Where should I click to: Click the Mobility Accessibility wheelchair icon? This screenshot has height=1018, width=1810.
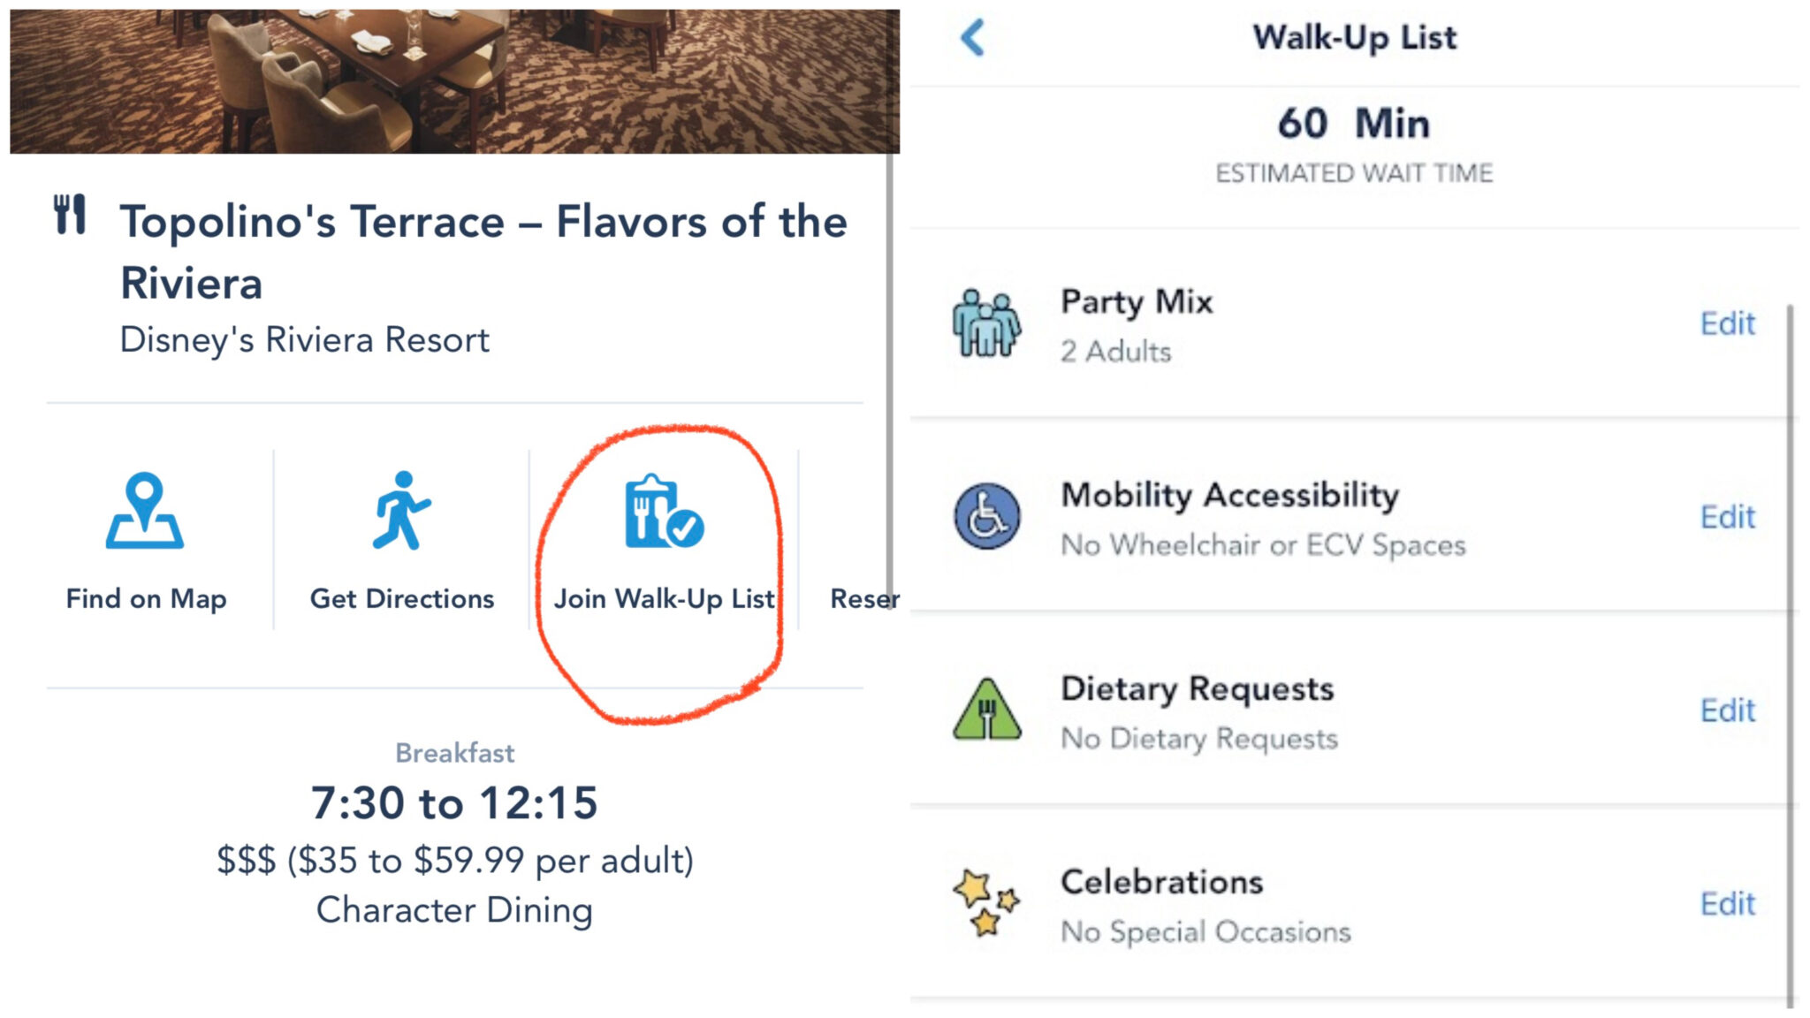(x=986, y=517)
